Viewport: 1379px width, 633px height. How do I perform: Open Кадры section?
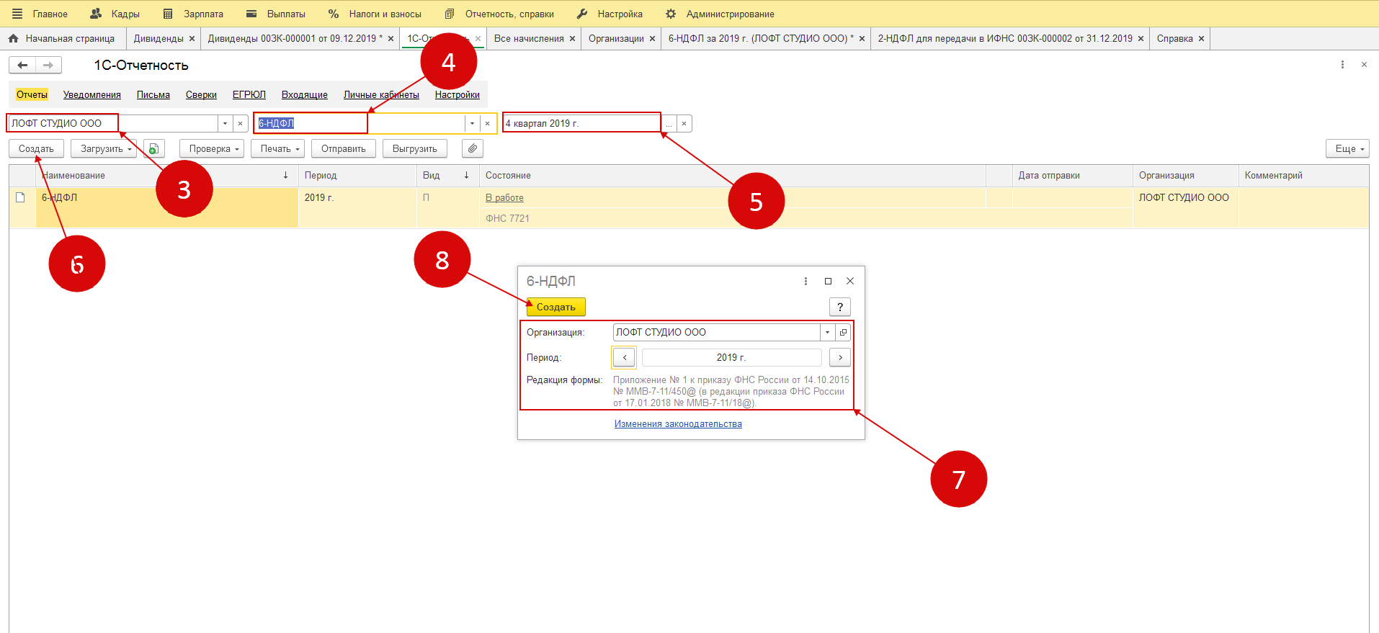tap(115, 14)
